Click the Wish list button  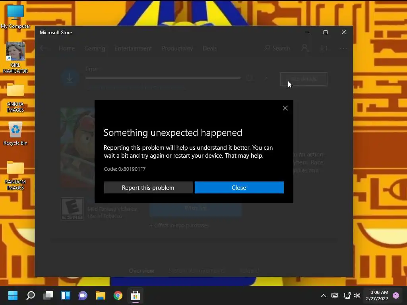[196, 208]
